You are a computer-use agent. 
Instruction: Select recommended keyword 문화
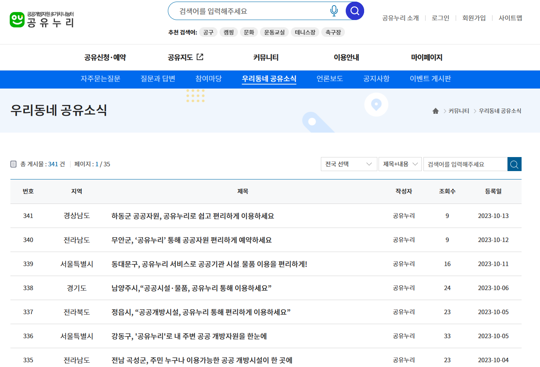[249, 32]
